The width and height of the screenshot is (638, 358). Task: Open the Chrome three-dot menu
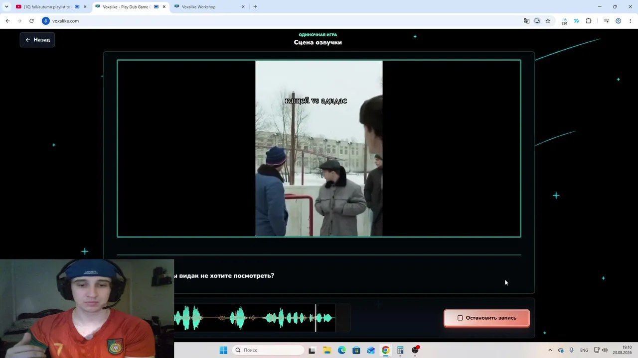(x=631, y=21)
